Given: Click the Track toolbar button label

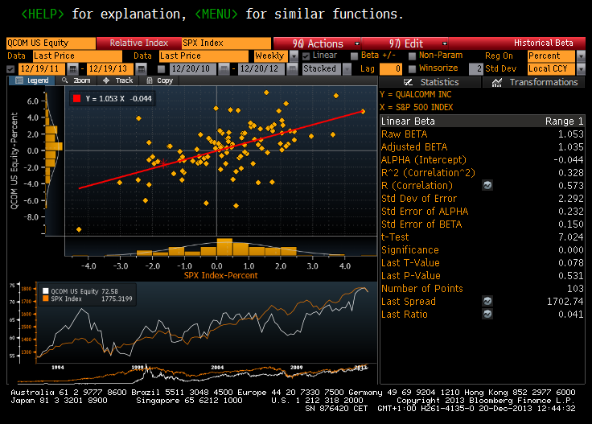Looking at the screenshot, I should click(x=124, y=80).
